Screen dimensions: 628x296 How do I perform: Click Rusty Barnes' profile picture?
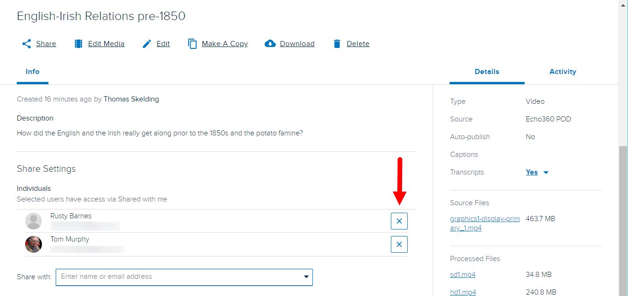pos(33,221)
